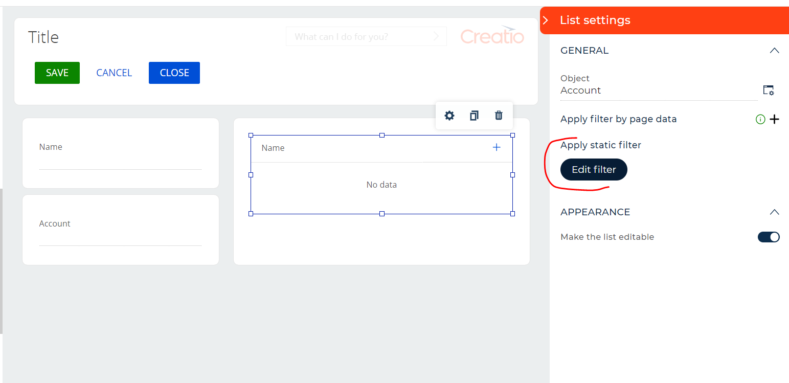The height and width of the screenshot is (383, 789).
Task: Click the Title heading text
Action: [43, 37]
